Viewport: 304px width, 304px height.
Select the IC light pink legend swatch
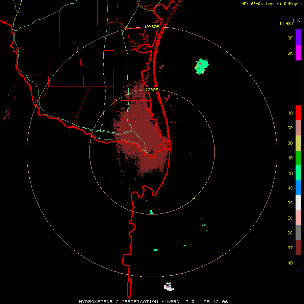[x=298, y=218]
